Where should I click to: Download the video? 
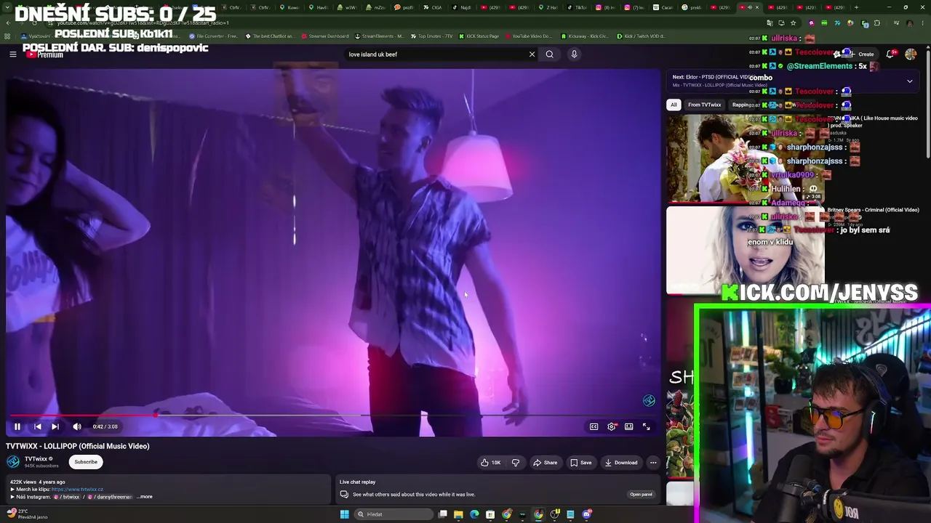tap(621, 463)
